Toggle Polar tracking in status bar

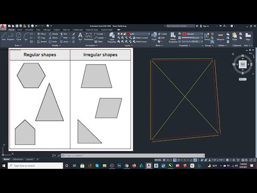point(179,160)
